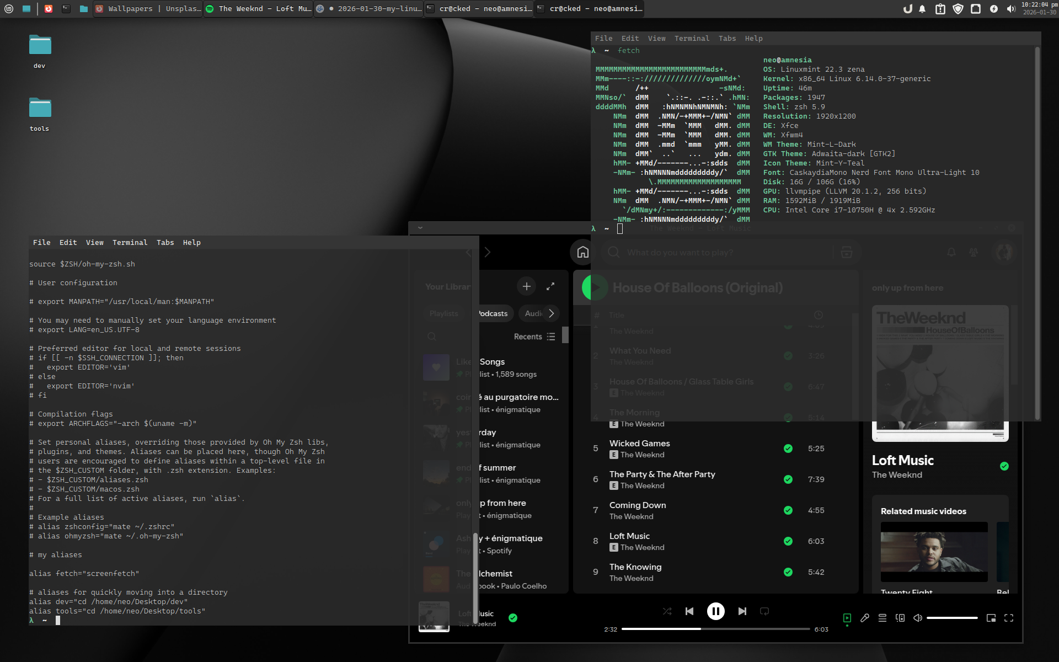The width and height of the screenshot is (1059, 662).
Task: Toggle the Now Playing view panel
Action: point(847,618)
